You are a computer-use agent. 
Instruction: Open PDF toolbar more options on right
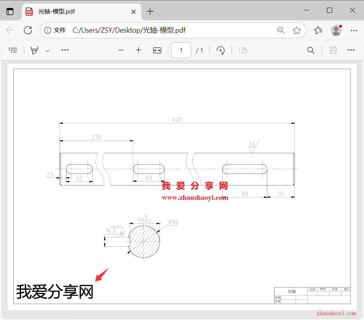pos(351,50)
